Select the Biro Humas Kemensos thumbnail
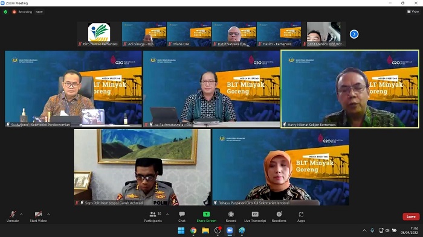The image size is (423, 237). (99, 34)
